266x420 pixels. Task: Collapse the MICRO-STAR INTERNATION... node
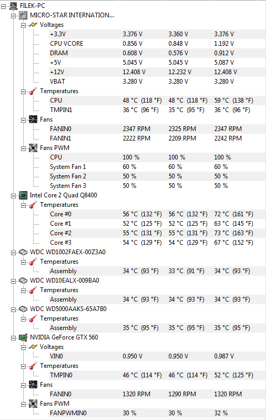click(13, 16)
